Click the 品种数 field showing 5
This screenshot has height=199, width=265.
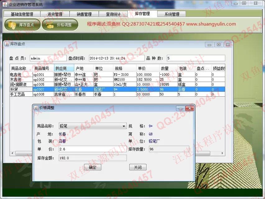coord(196,58)
